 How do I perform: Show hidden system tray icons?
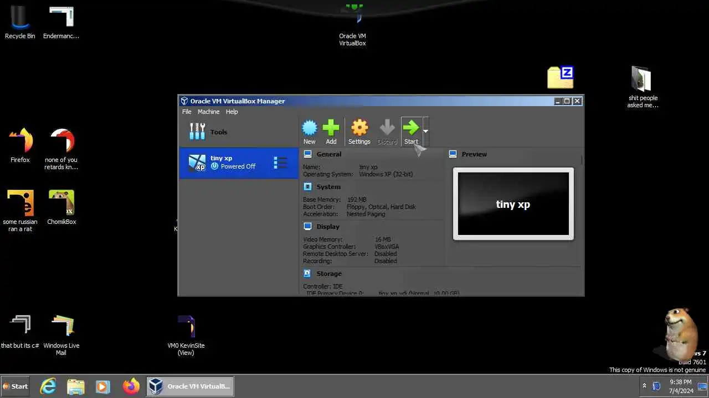tap(644, 386)
